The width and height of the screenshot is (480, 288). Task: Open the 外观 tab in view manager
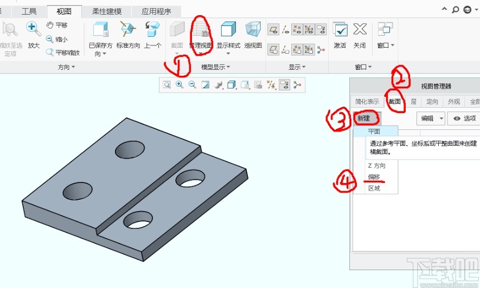click(453, 101)
